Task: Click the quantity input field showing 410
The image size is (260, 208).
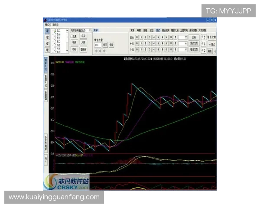Action: point(98,44)
